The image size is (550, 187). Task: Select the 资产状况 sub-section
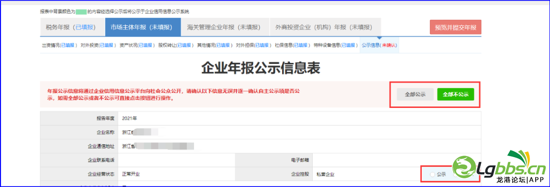pyautogui.click(x=137, y=45)
